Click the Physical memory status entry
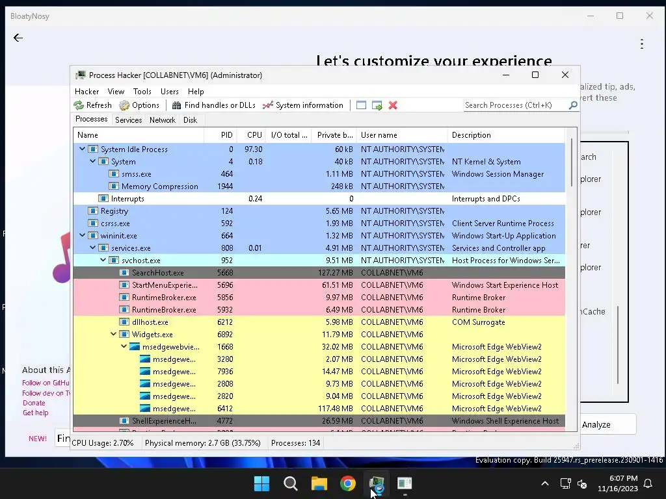The width and height of the screenshot is (666, 499). coord(203,443)
